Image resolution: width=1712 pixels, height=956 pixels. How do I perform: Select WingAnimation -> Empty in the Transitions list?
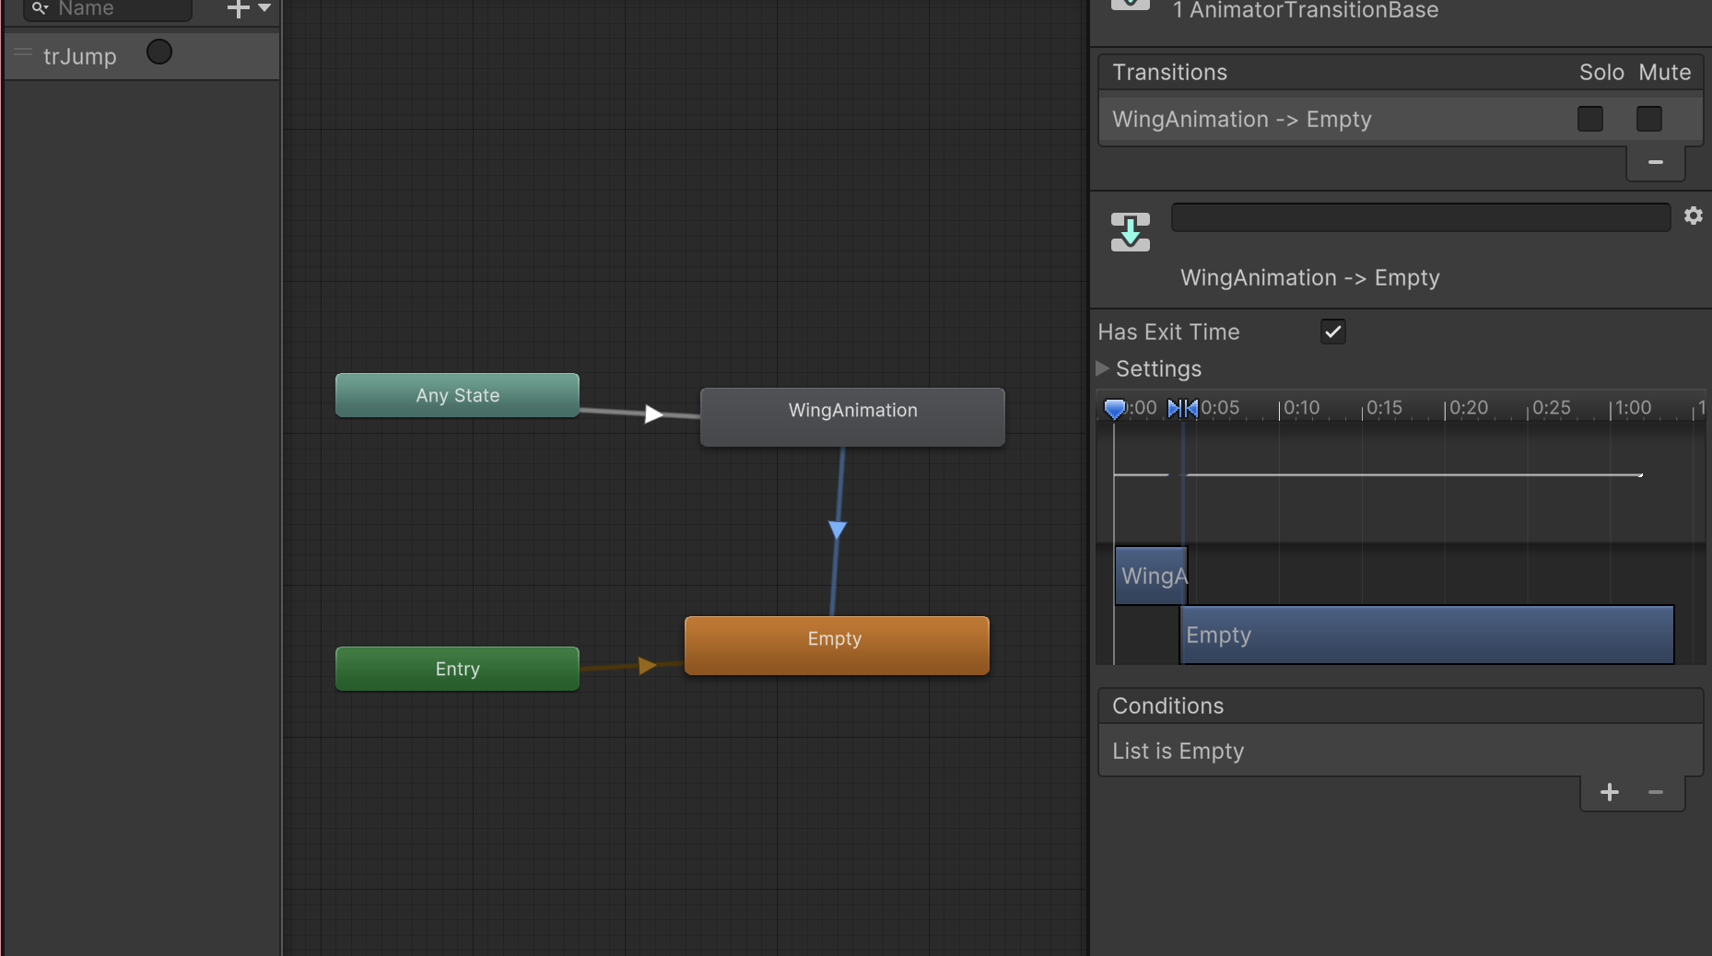pyautogui.click(x=1242, y=119)
